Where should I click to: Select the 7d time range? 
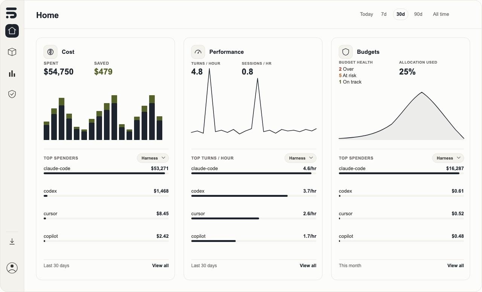click(384, 14)
